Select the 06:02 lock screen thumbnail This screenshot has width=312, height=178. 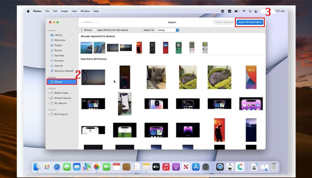pos(251,77)
